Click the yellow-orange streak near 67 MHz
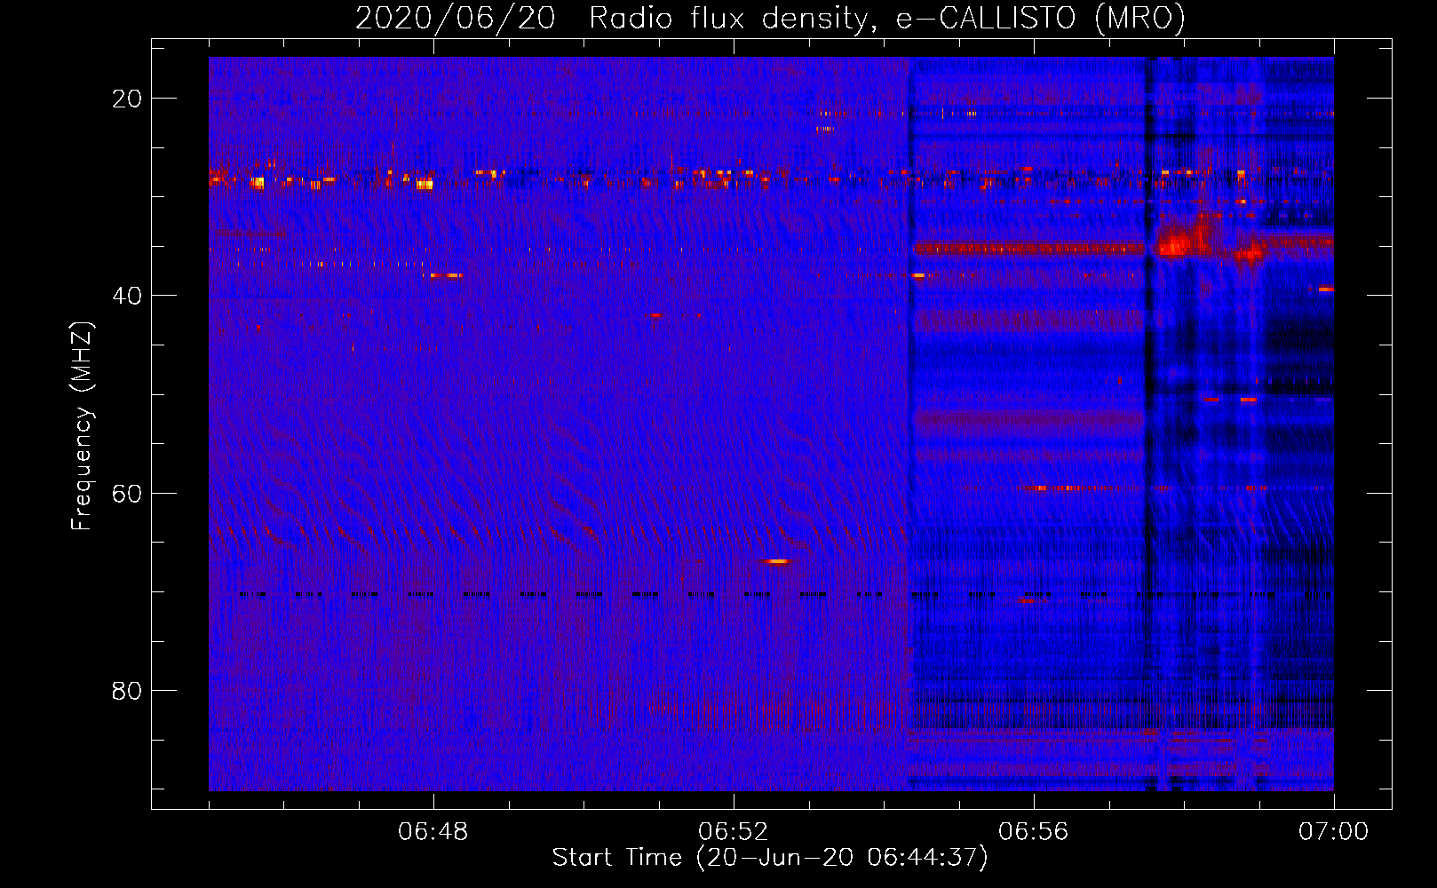Image resolution: width=1437 pixels, height=888 pixels. coord(776,561)
